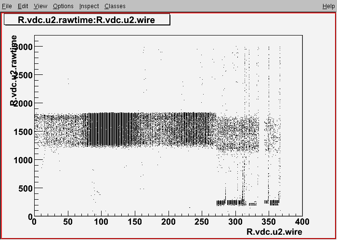Click the x-axis label 300
This screenshot has width=337, height=240.
235,222
